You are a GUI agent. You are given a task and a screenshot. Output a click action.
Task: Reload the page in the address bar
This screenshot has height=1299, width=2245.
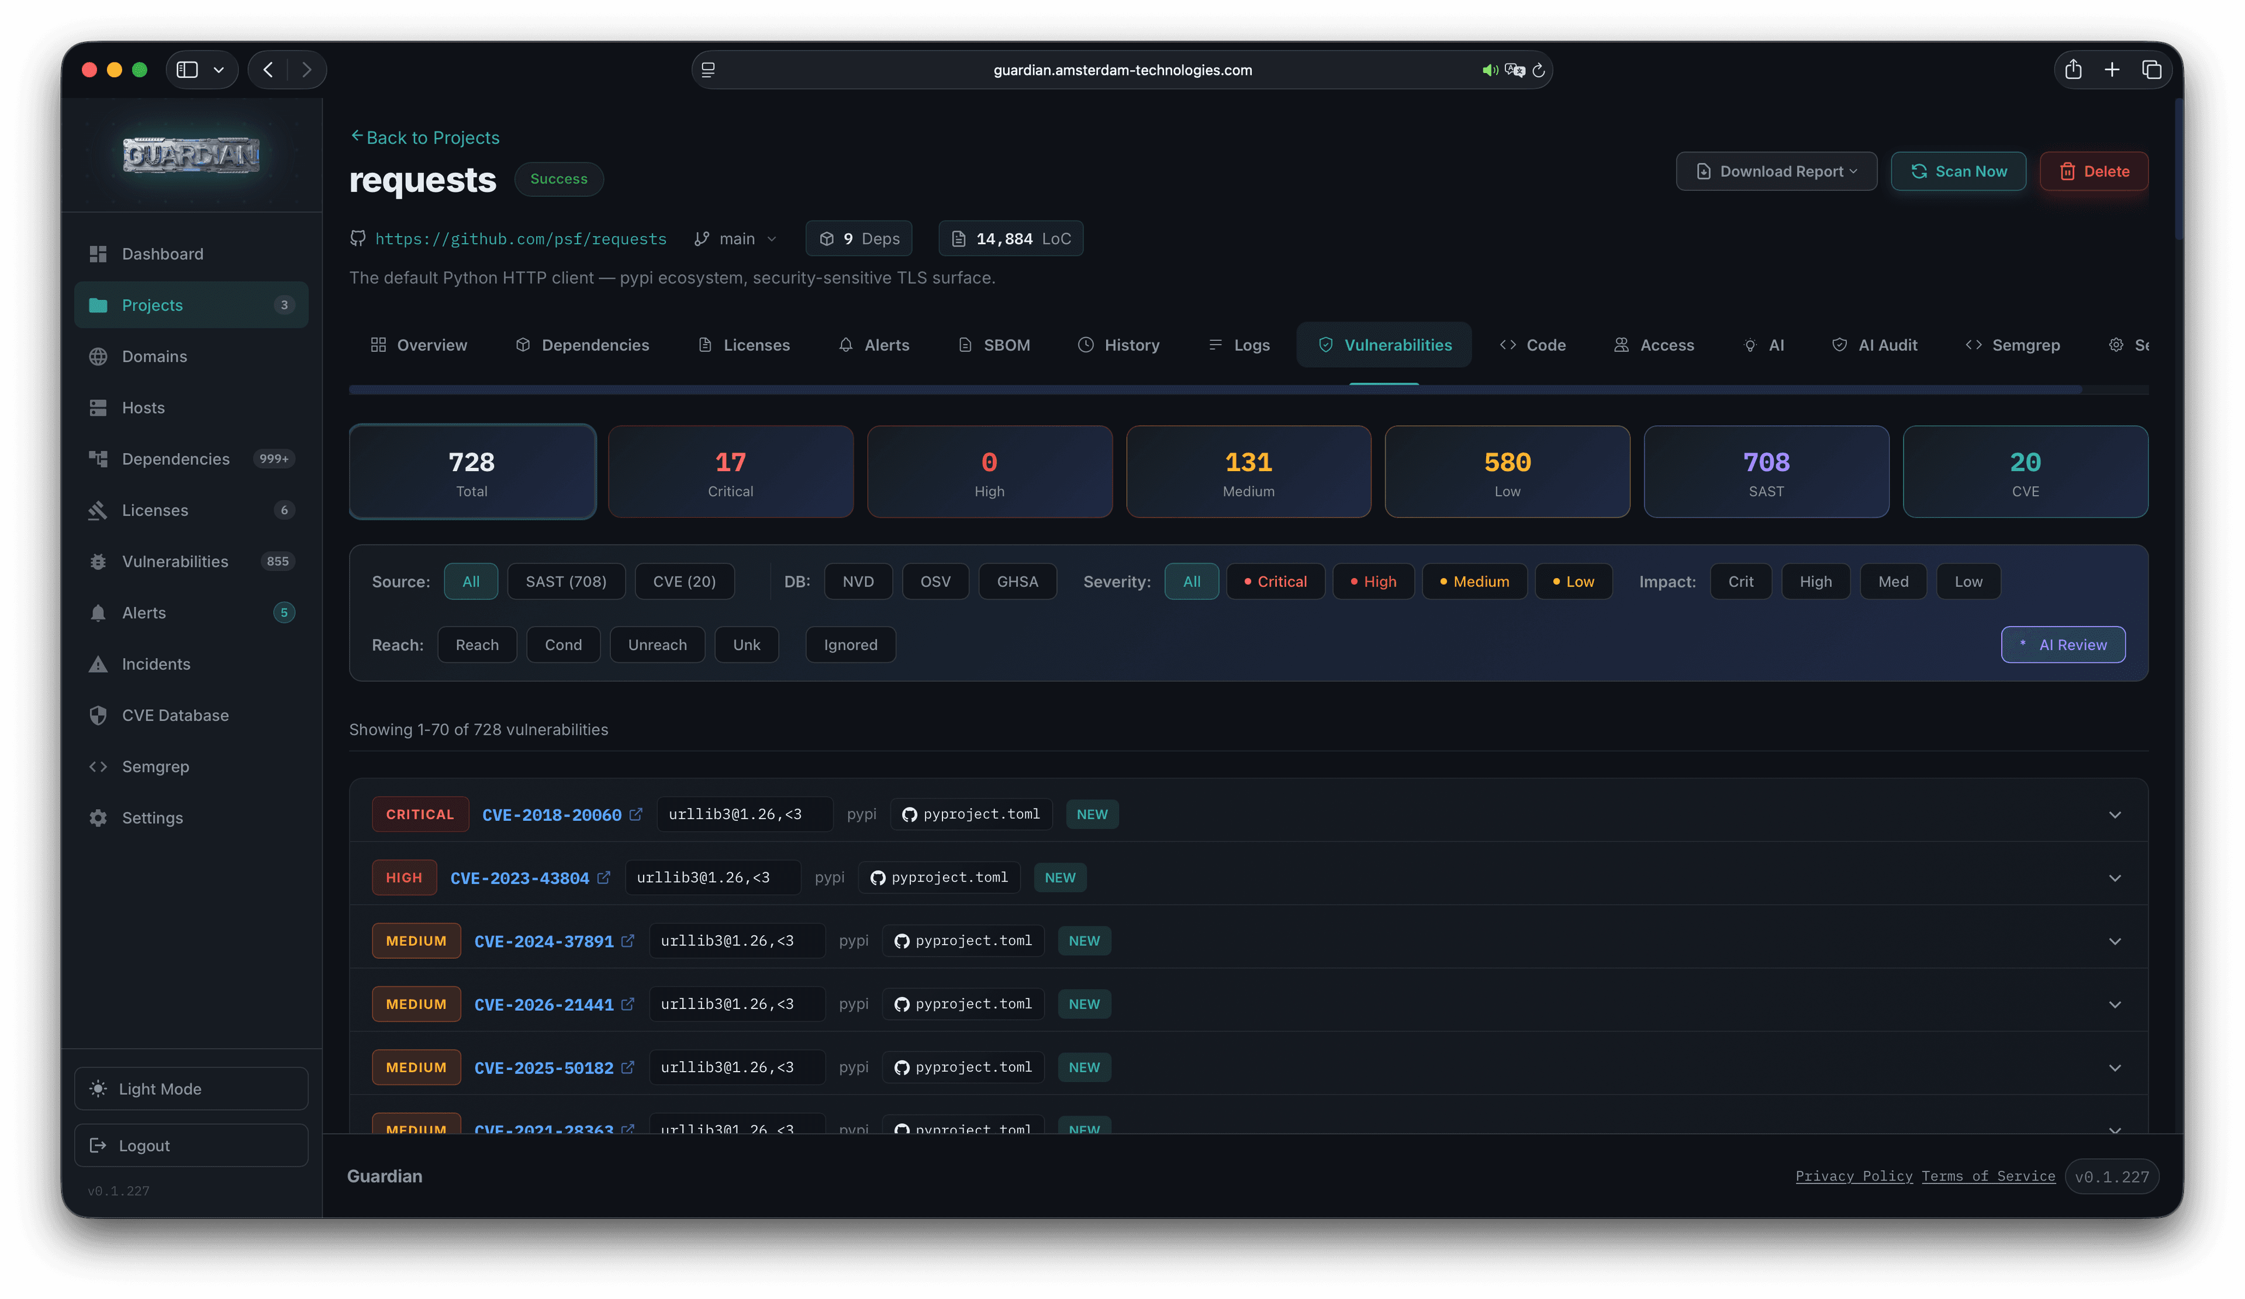click(x=1538, y=70)
